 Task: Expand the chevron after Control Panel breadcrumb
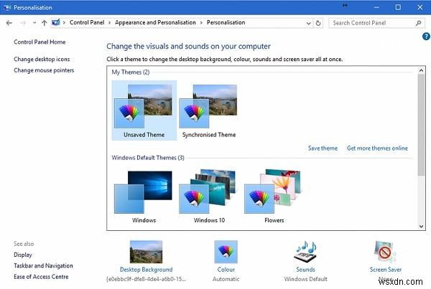pyautogui.click(x=109, y=23)
